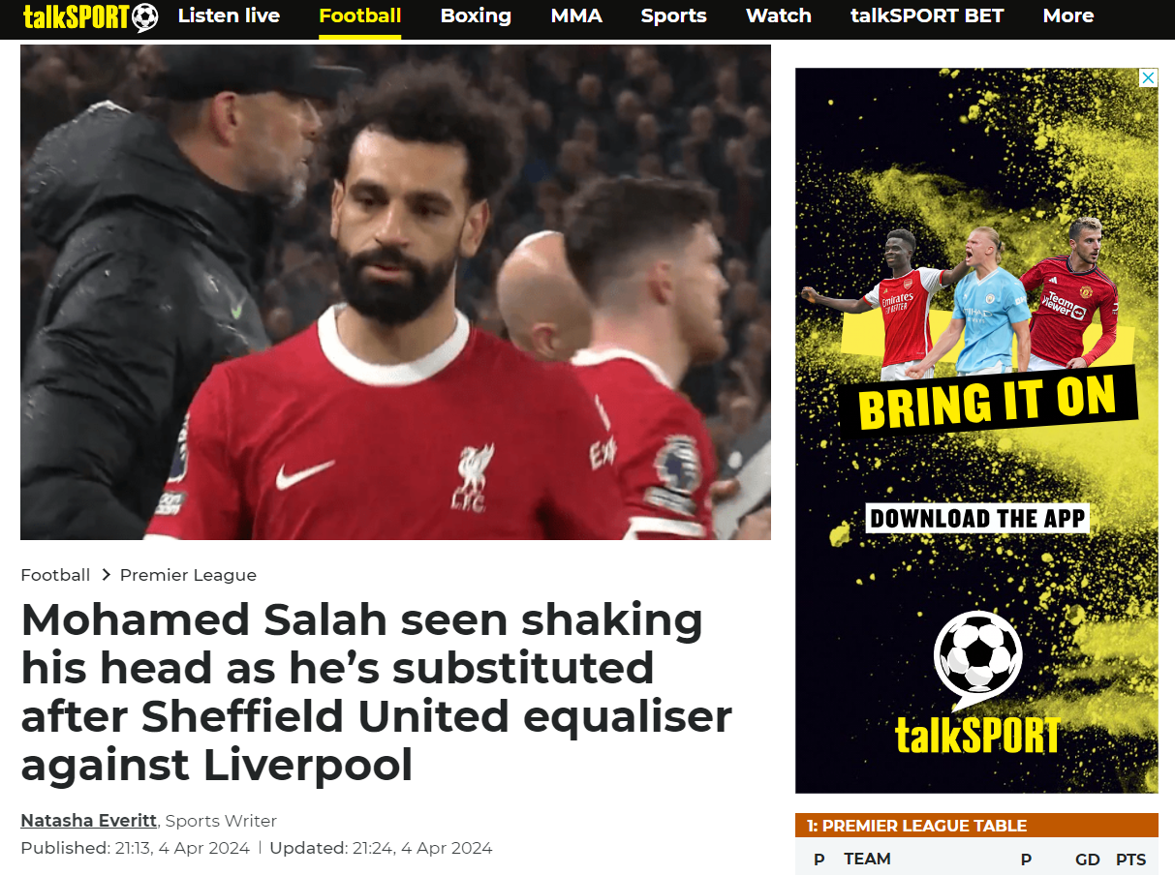The height and width of the screenshot is (875, 1175).
Task: Click the article's main Salah image
Action: pos(395,292)
